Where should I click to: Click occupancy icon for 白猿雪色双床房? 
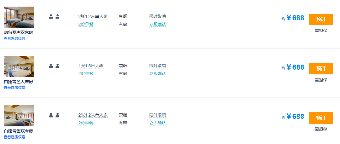coord(54,115)
